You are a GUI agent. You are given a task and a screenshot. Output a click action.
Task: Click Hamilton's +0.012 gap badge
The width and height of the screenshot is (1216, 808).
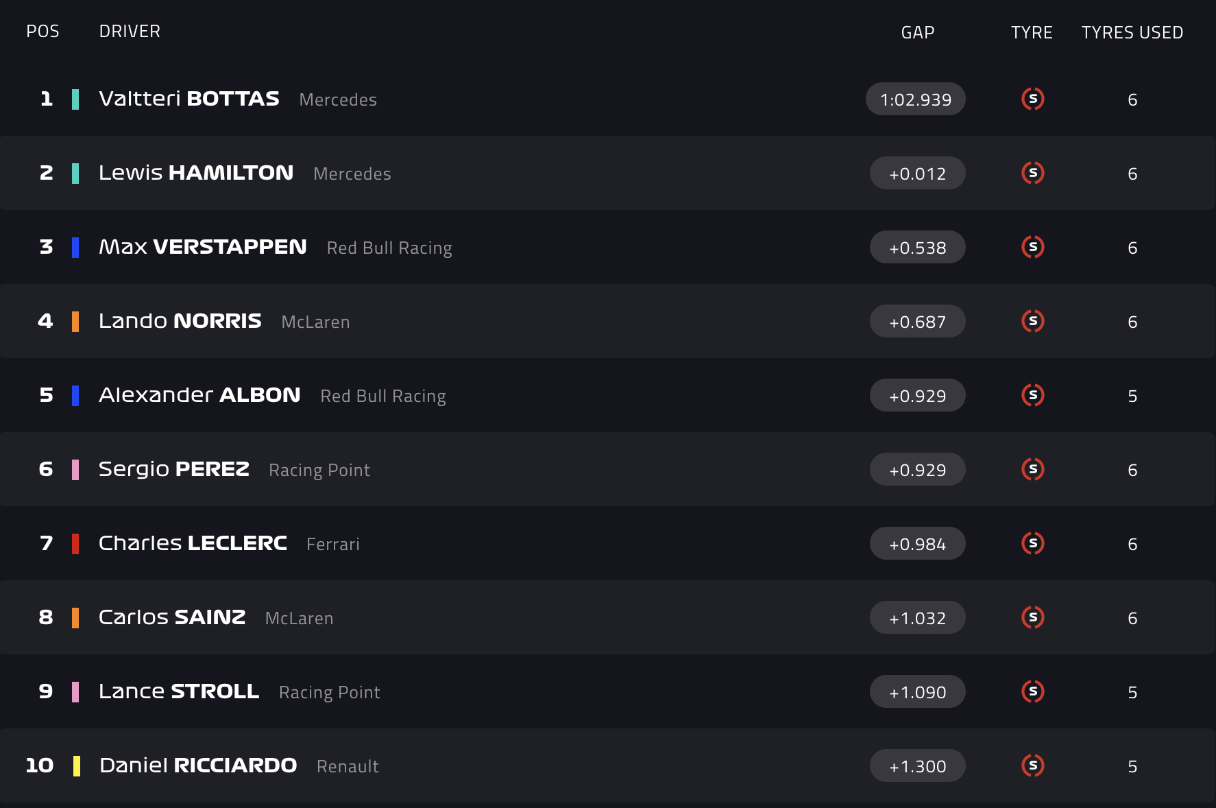coord(917,174)
